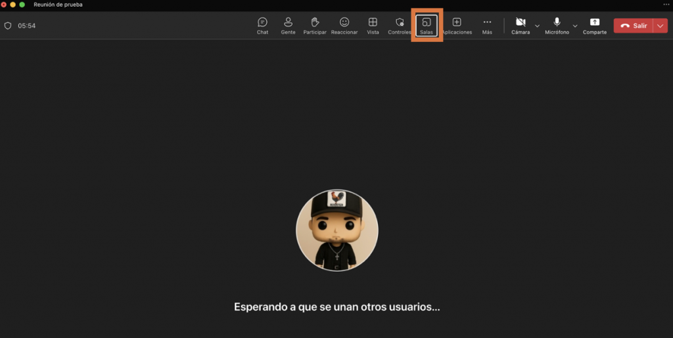Change layout via the Vista icon
Viewport: 673px width, 338px height.
[373, 26]
